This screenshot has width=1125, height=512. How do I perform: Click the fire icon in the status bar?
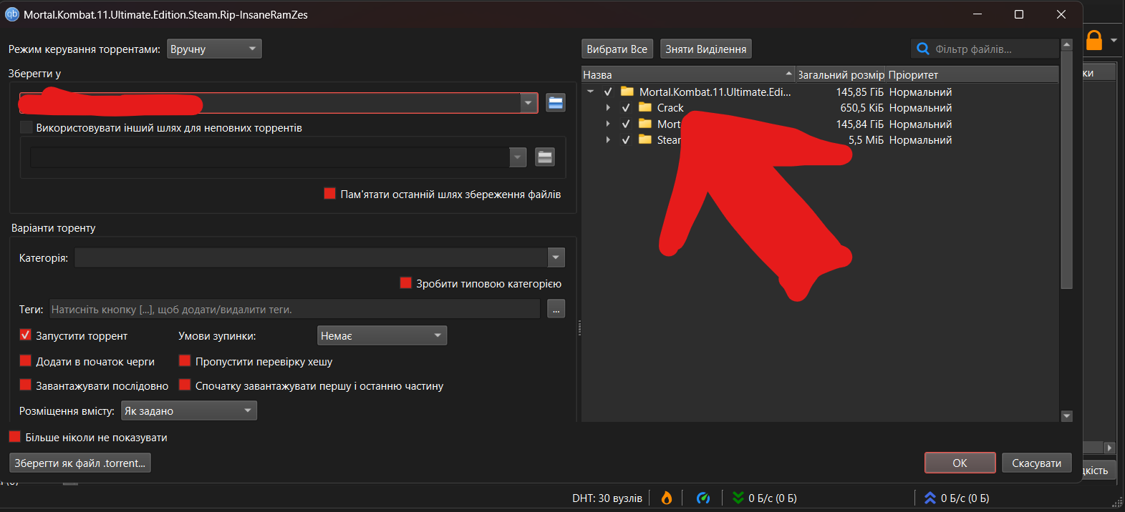coord(667,498)
